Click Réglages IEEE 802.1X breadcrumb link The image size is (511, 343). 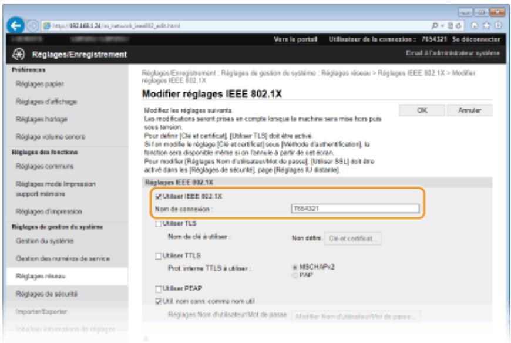411,73
